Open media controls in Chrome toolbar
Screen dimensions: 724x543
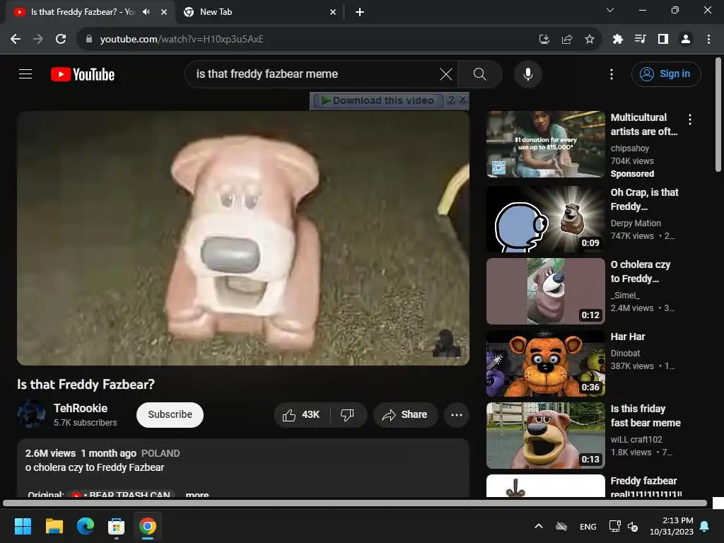click(640, 40)
